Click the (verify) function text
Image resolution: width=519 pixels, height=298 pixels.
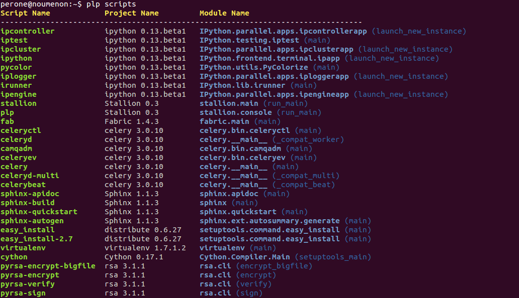coord(254,284)
